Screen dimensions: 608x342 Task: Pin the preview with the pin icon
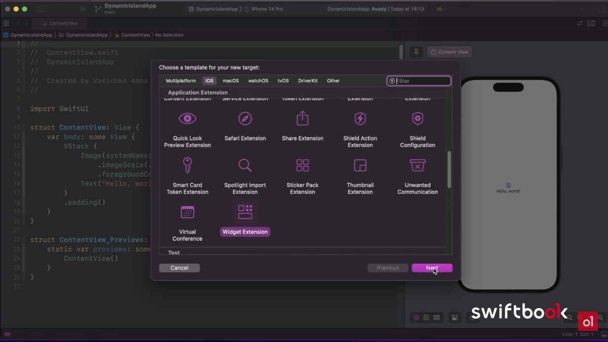416,52
